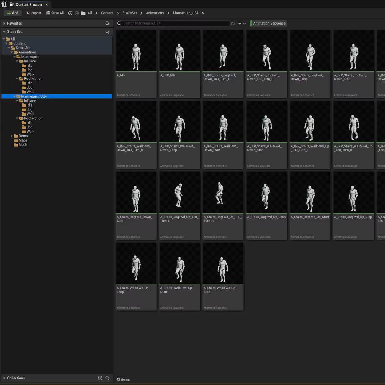Viewport: 385px width, 385px height.
Task: Open search in the StairsSet sources panel
Action: click(x=107, y=32)
